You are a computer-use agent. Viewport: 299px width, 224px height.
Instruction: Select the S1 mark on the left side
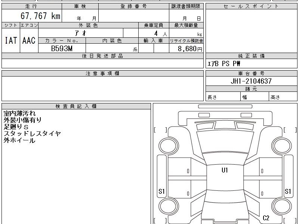click(x=161, y=192)
